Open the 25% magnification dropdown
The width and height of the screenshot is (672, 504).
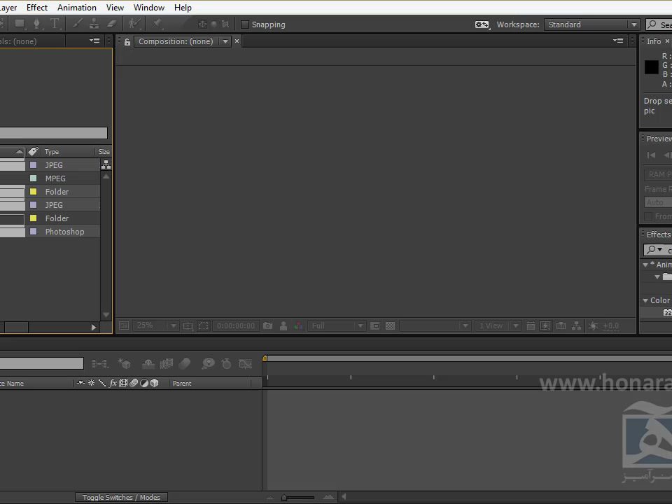pos(155,325)
